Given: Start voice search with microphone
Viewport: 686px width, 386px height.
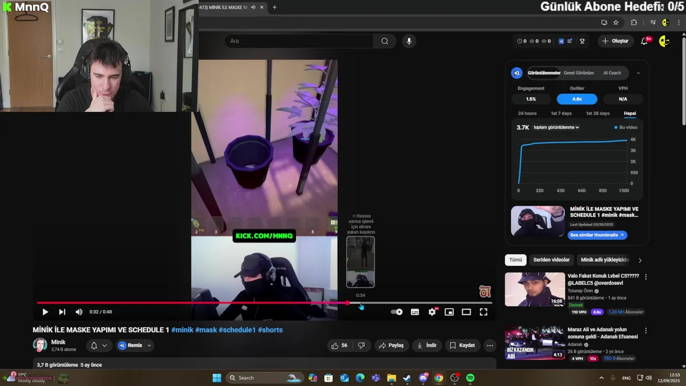Looking at the screenshot, I should tap(409, 41).
